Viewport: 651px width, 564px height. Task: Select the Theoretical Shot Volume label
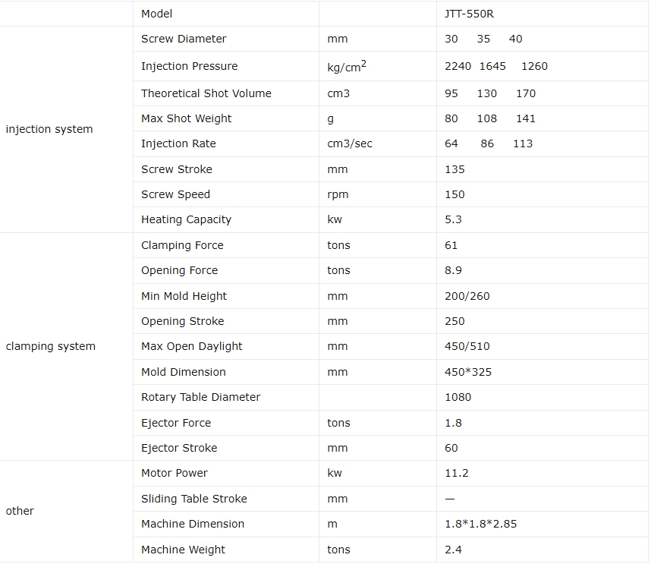pos(206,93)
